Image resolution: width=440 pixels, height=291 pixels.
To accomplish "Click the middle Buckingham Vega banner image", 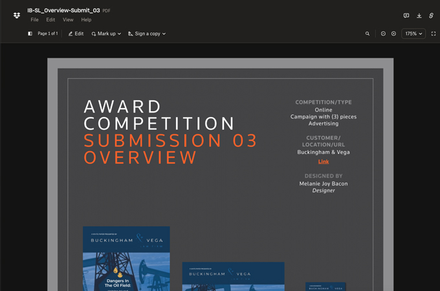I will [x=233, y=276].
